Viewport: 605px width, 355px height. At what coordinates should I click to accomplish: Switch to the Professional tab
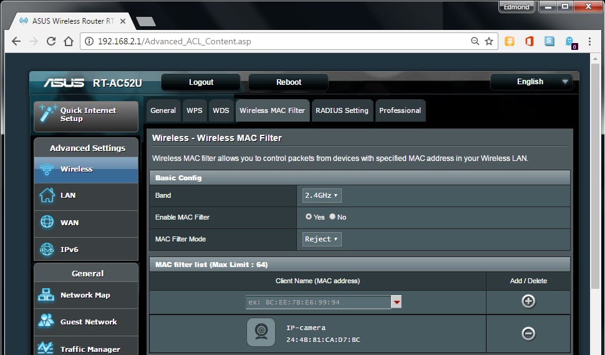tap(400, 110)
